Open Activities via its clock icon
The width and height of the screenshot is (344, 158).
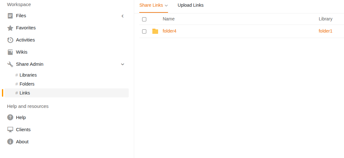click(10, 40)
